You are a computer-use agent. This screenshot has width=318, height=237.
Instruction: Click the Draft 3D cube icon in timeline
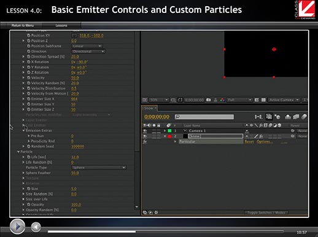pyautogui.click(x=277, y=117)
